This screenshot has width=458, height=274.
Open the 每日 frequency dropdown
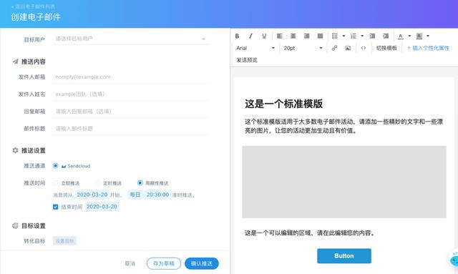click(x=135, y=195)
